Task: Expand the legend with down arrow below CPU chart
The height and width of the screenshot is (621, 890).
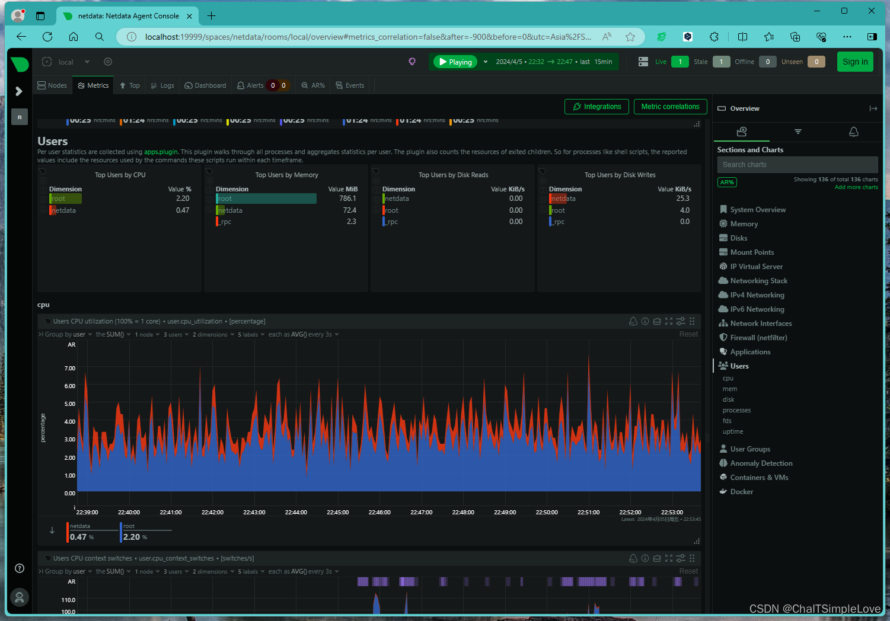Action: pos(52,530)
